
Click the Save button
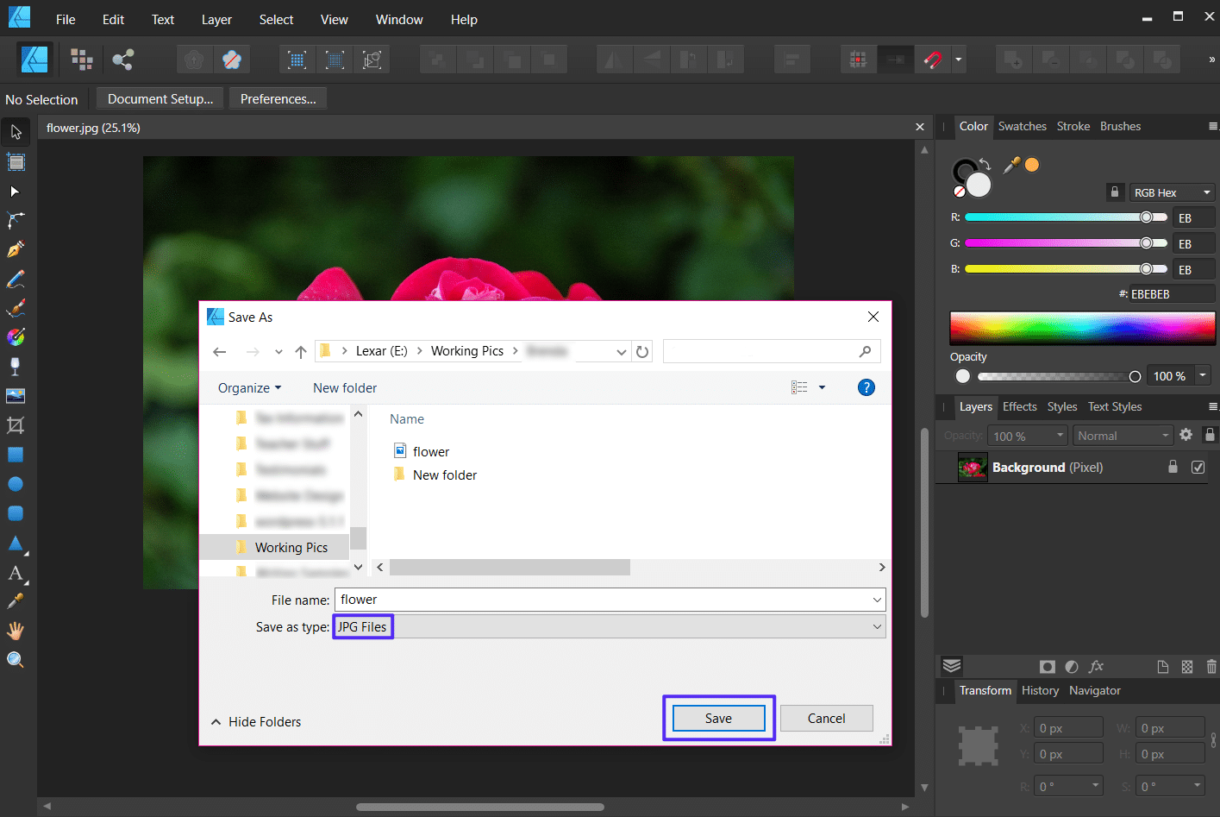[x=718, y=718]
